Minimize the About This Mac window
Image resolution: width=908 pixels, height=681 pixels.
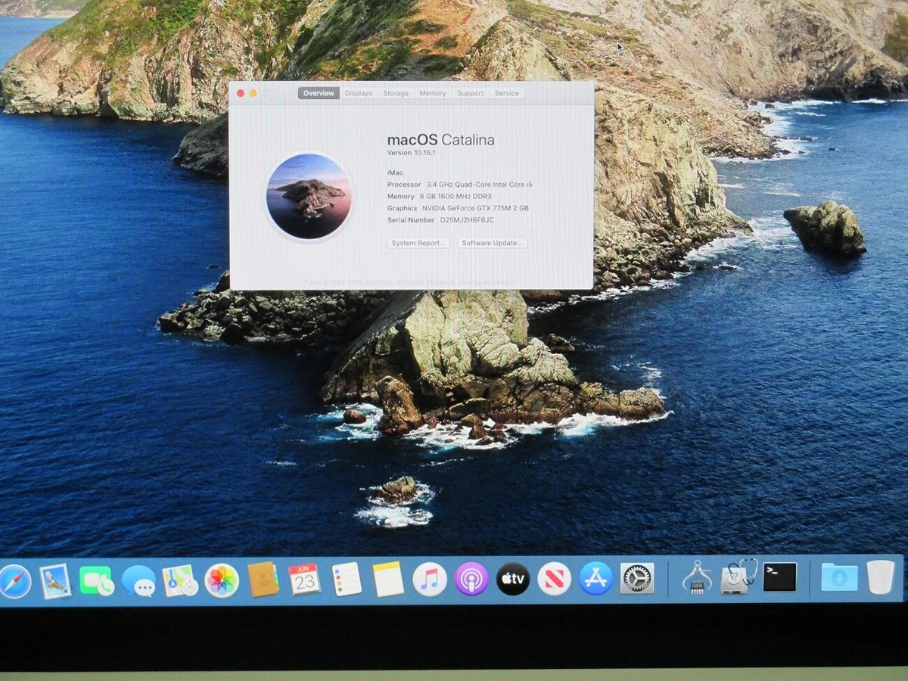253,93
